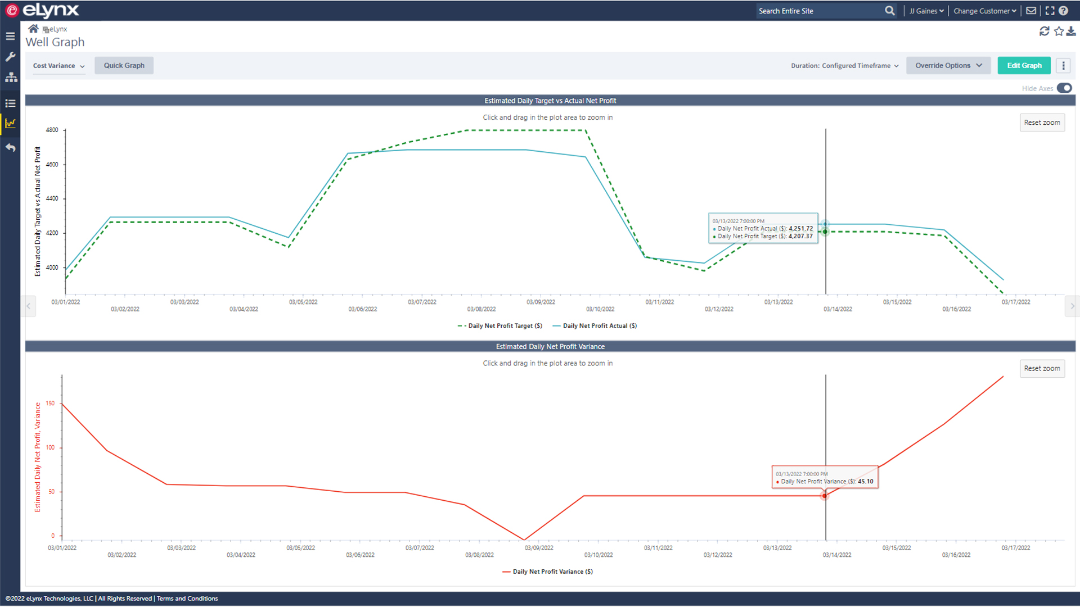Select the hierarchy icon in the left sidebar
1080x607 pixels.
point(10,78)
